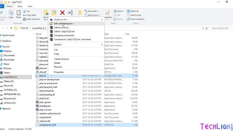Screen dimensions: 233x131
Task: Select Videos in navigation pane
Action: tap(7, 73)
